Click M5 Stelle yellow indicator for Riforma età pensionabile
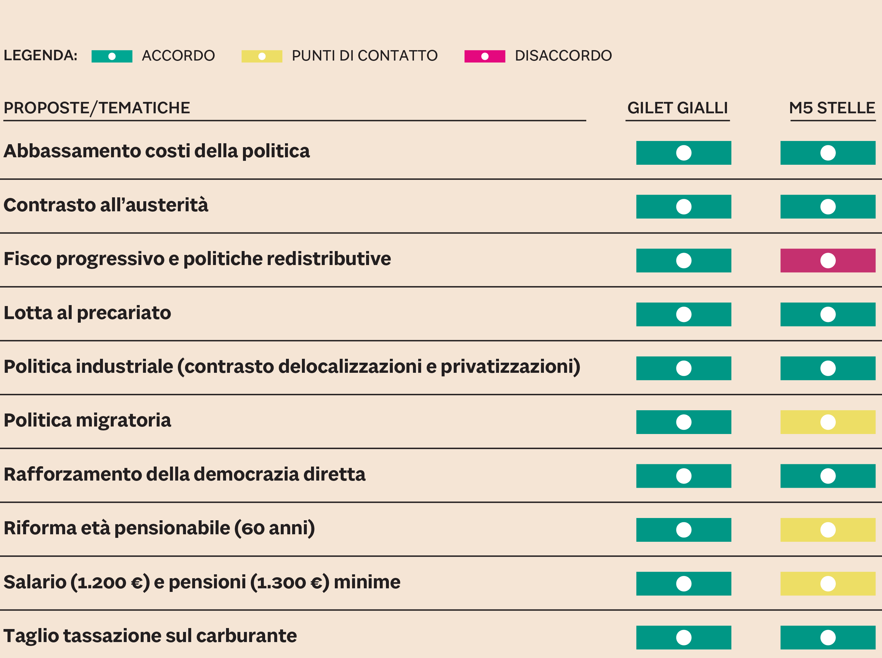882x658 pixels. [x=828, y=530]
